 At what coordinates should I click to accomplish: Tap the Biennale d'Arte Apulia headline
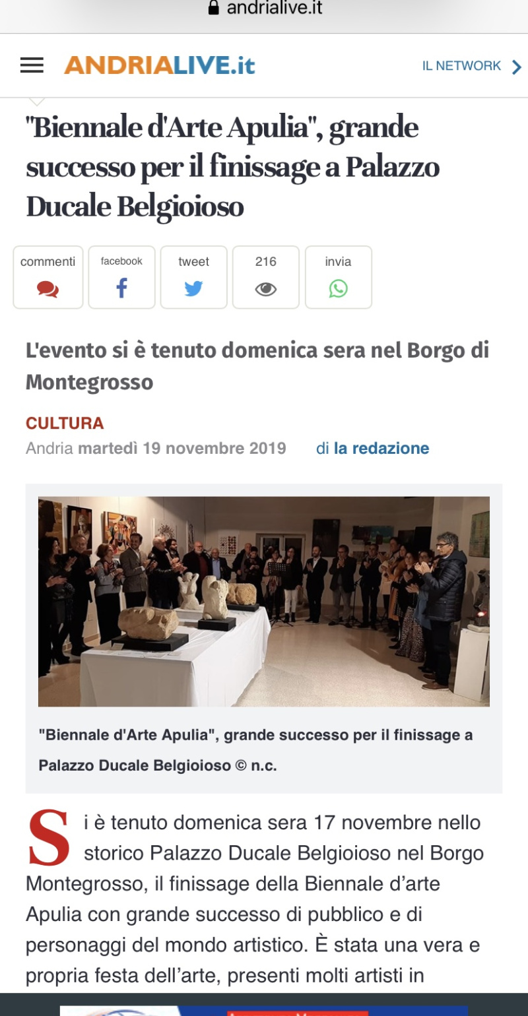point(232,167)
